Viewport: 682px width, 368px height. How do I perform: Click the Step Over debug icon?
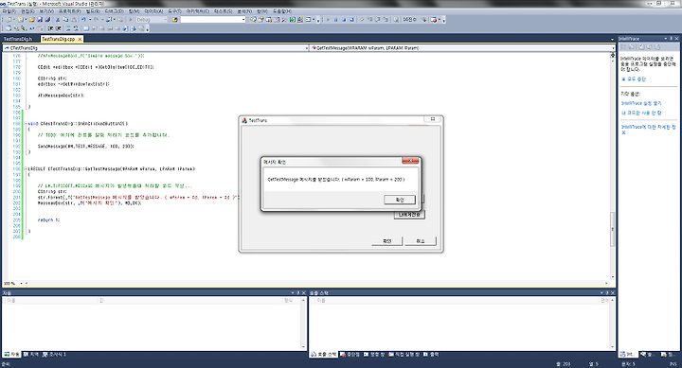pyautogui.click(x=377, y=20)
